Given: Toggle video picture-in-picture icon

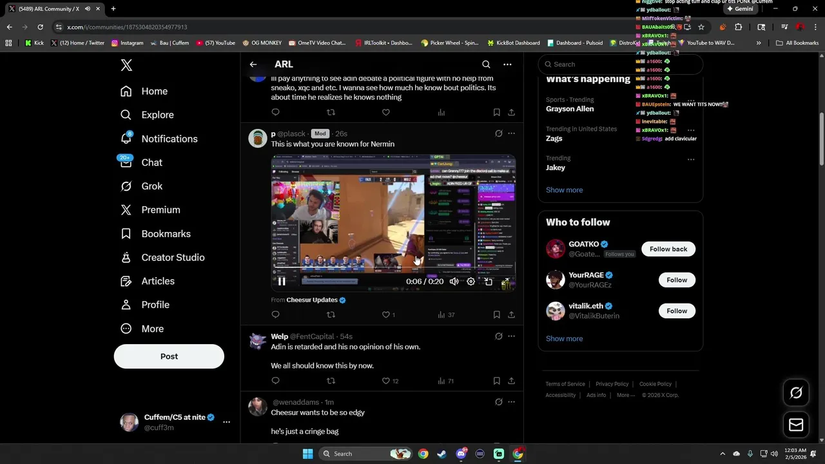Looking at the screenshot, I should [488, 282].
